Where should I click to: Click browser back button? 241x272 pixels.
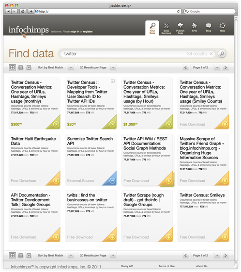8,11
